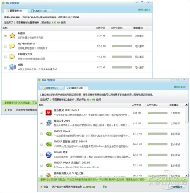The image size is (190, 193).
Task: Check the NVIDIA PhysX 73.1 MB checkbox
Action: pyautogui.click(x=41, y=165)
